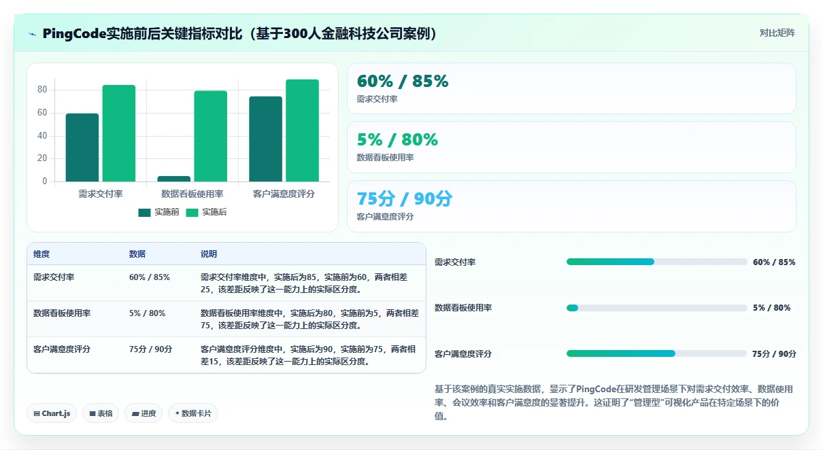This screenshot has width=823, height=450.
Task: Click the 5% / 80% progress value label
Action: pos(771,308)
